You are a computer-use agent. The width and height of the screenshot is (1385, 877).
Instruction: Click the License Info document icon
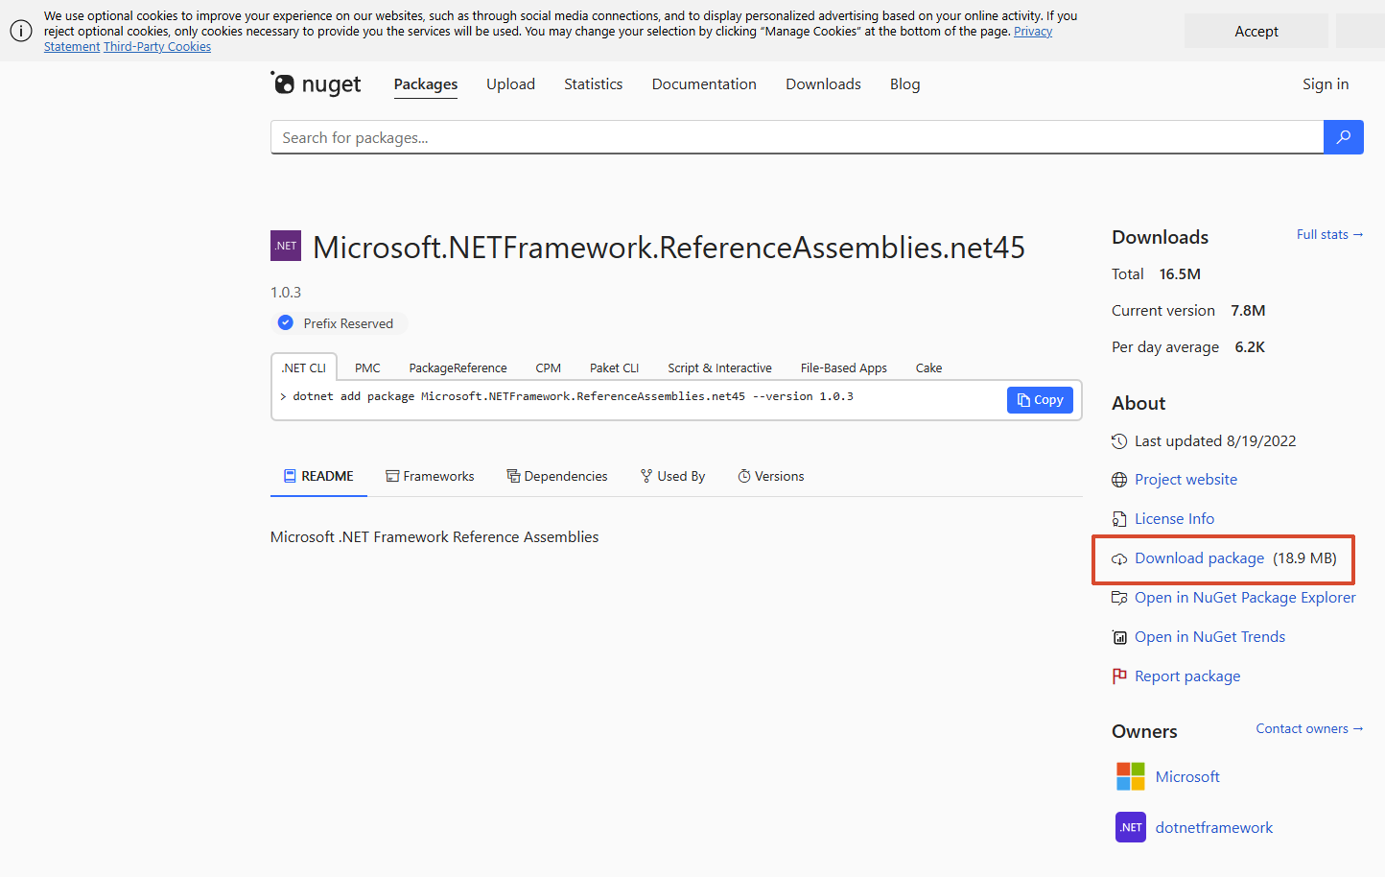(x=1119, y=519)
